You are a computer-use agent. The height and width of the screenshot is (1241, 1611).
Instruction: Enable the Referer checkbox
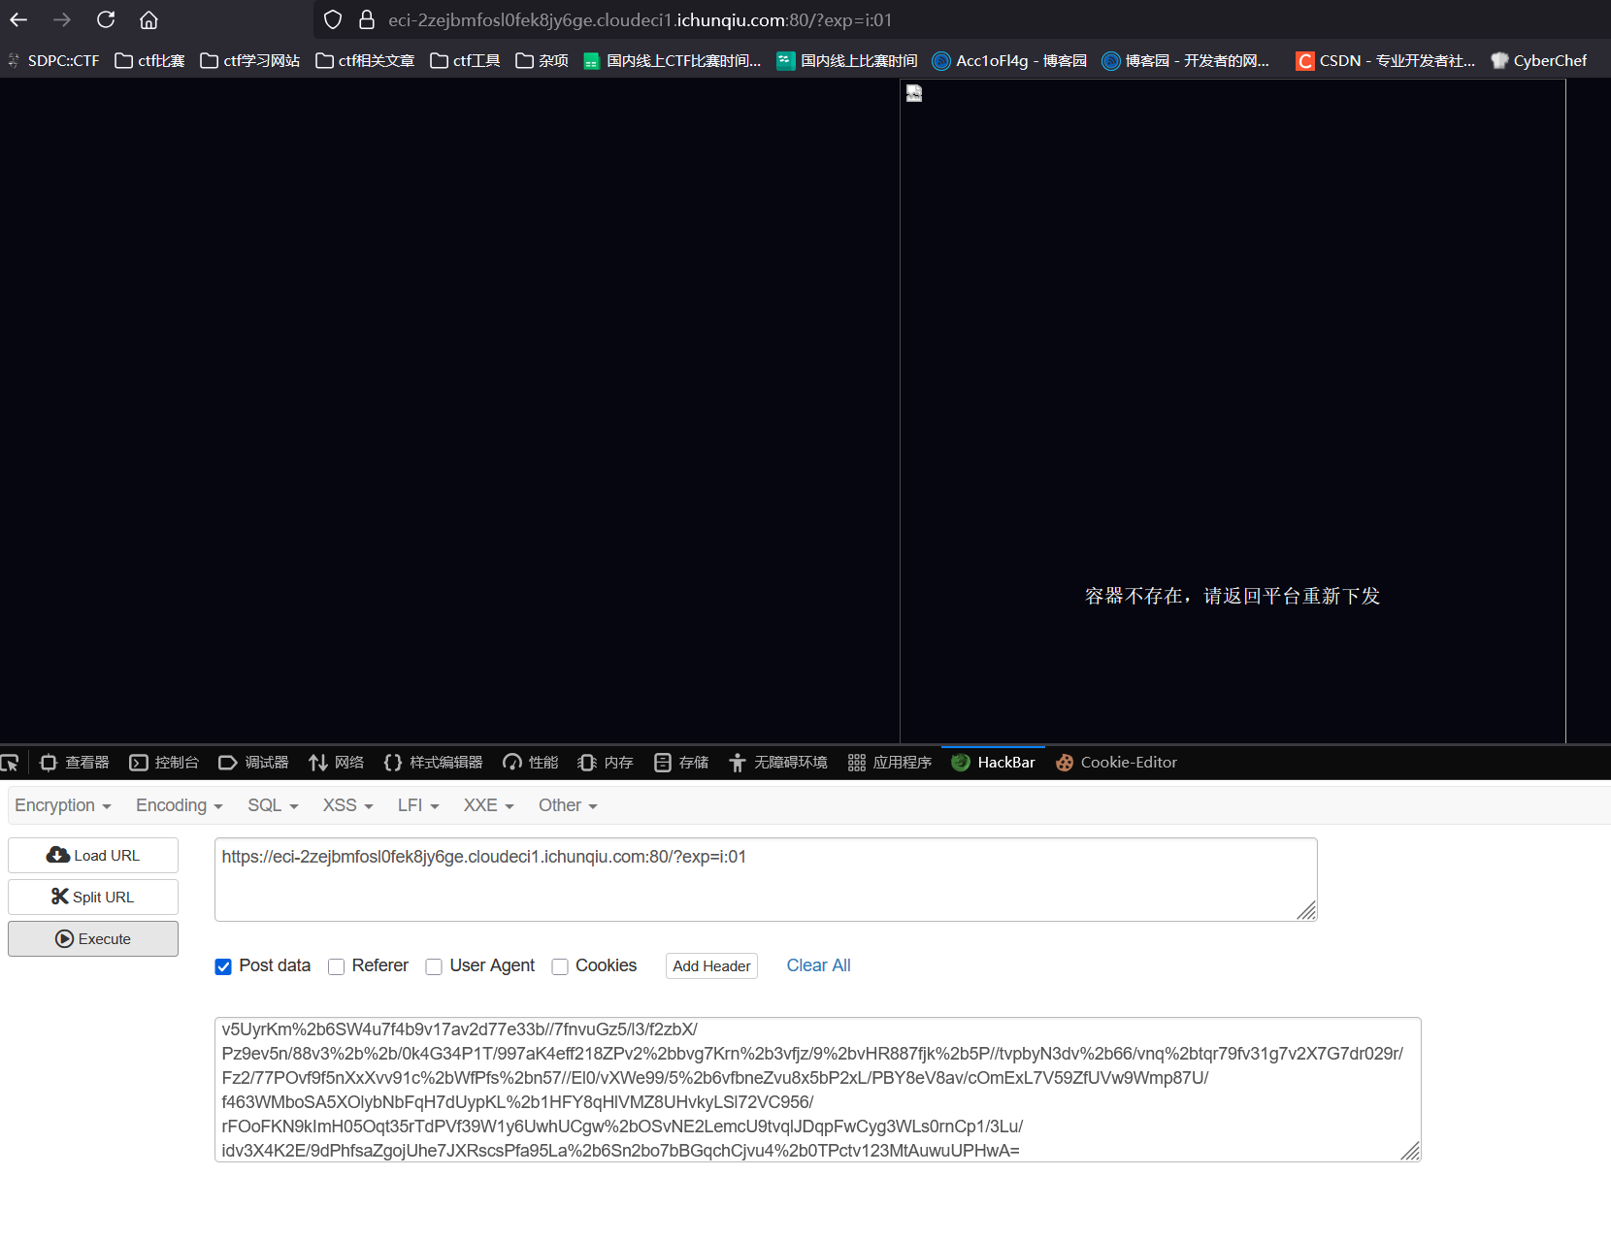point(337,966)
